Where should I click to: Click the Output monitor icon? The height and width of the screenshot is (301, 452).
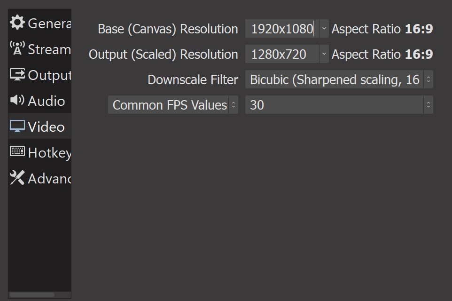click(x=17, y=74)
